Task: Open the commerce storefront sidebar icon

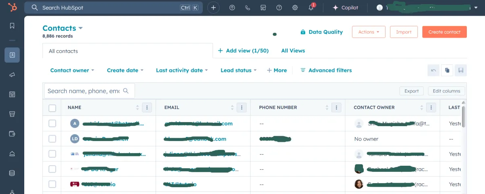Action: point(12,114)
